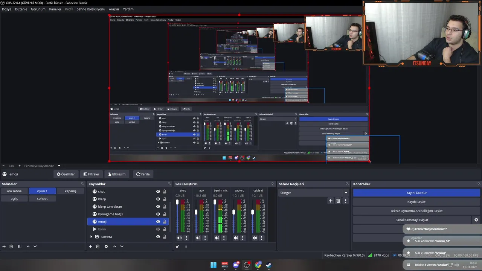Image resolution: width=482 pixels, height=271 pixels.
Task: Move scene down in Sahneler panel
Action: pyautogui.click(x=35, y=247)
